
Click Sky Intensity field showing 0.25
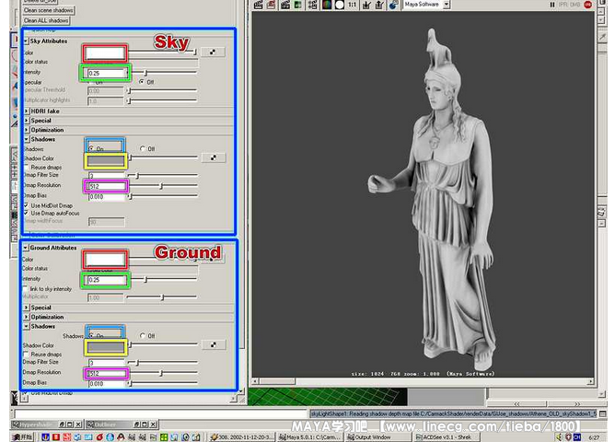coord(106,73)
